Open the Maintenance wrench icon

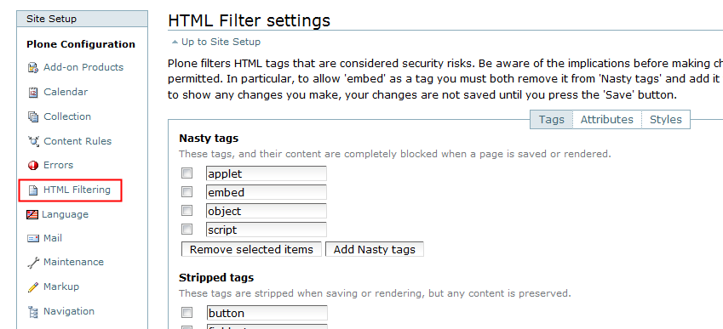(x=33, y=263)
